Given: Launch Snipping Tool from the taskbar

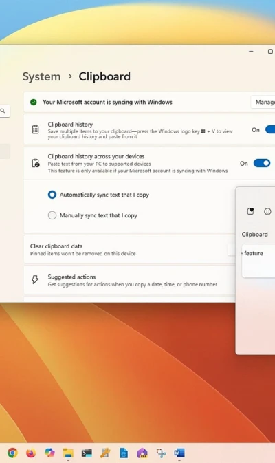Looking at the screenshot, I should [161, 453].
